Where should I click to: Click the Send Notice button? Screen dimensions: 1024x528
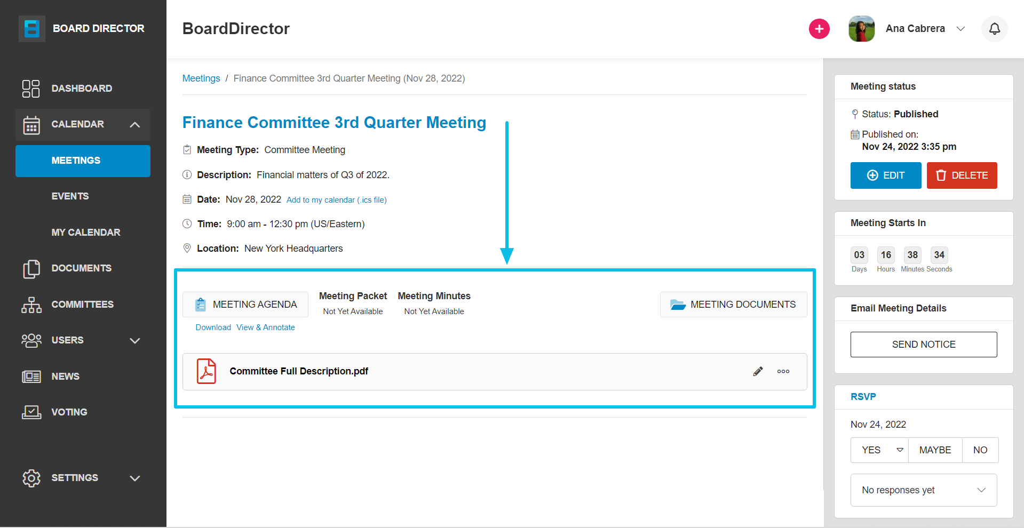[x=923, y=345]
